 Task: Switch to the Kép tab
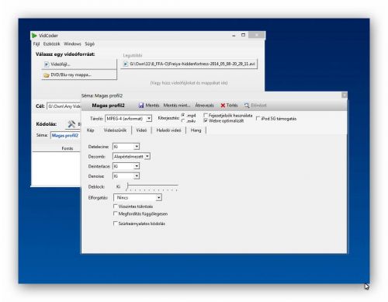click(90, 130)
